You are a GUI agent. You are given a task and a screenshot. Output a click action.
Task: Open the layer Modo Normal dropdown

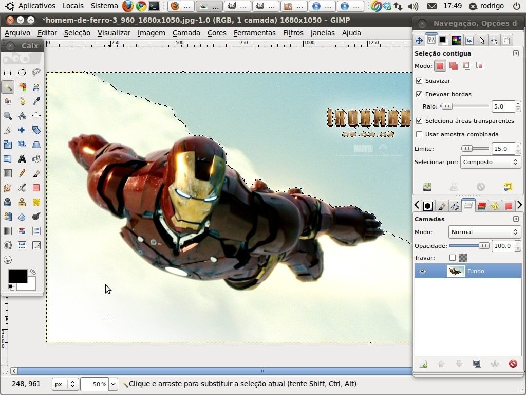[x=484, y=232]
